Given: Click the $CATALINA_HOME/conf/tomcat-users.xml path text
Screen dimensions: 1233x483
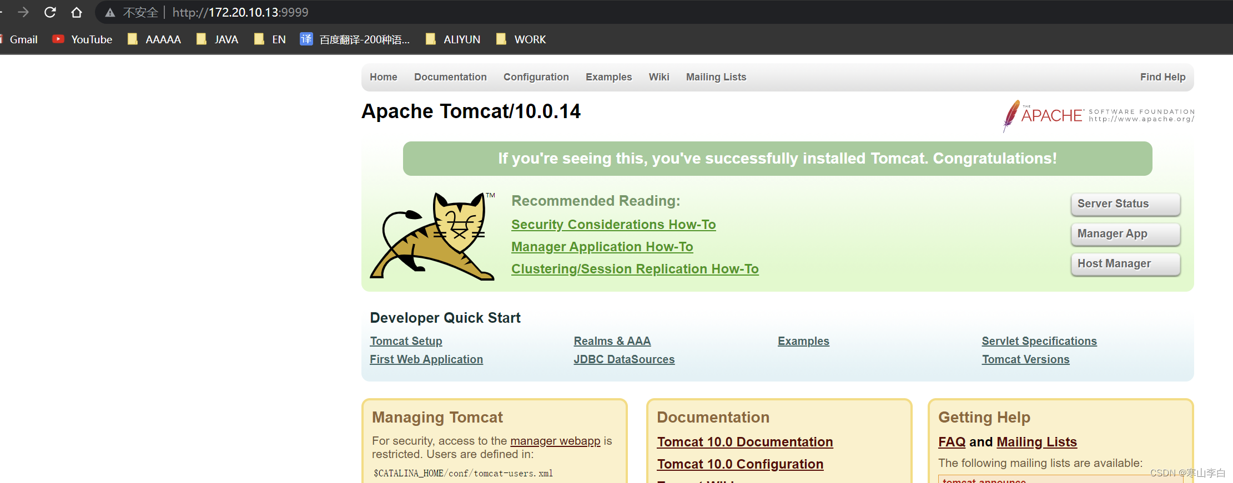Looking at the screenshot, I should [x=463, y=473].
